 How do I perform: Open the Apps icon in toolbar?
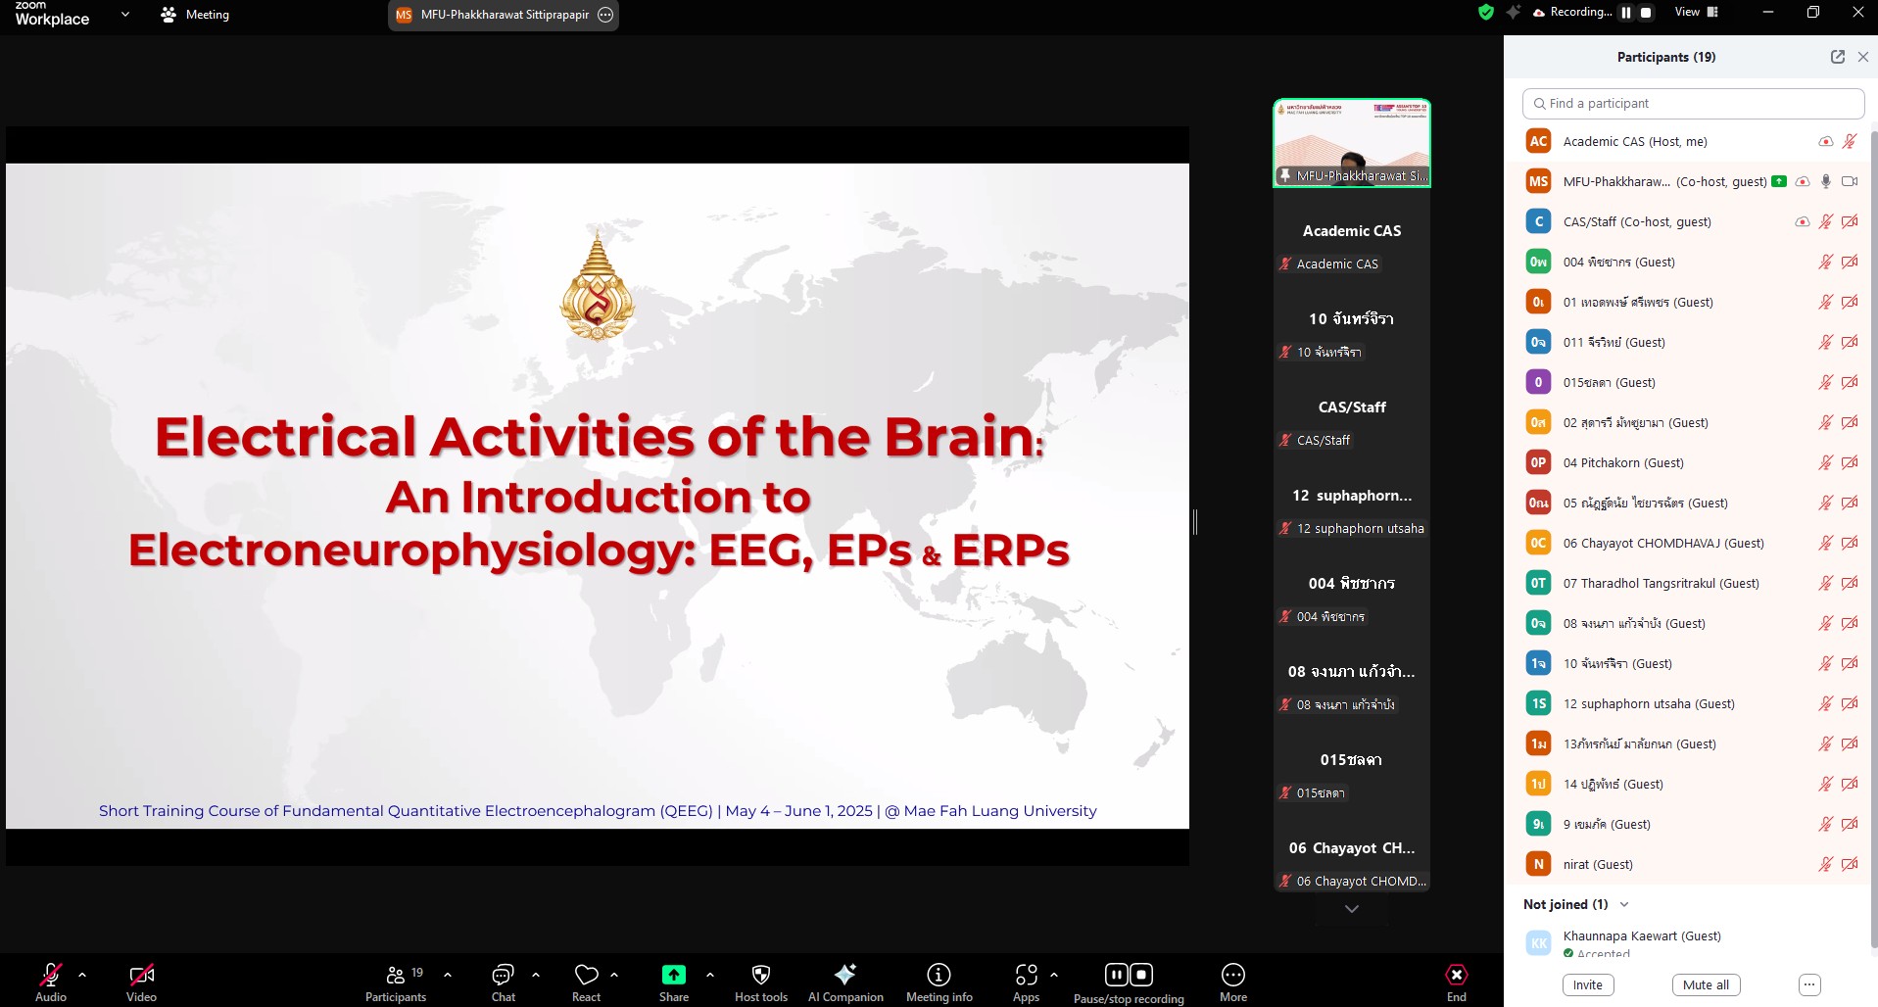pos(1026,975)
